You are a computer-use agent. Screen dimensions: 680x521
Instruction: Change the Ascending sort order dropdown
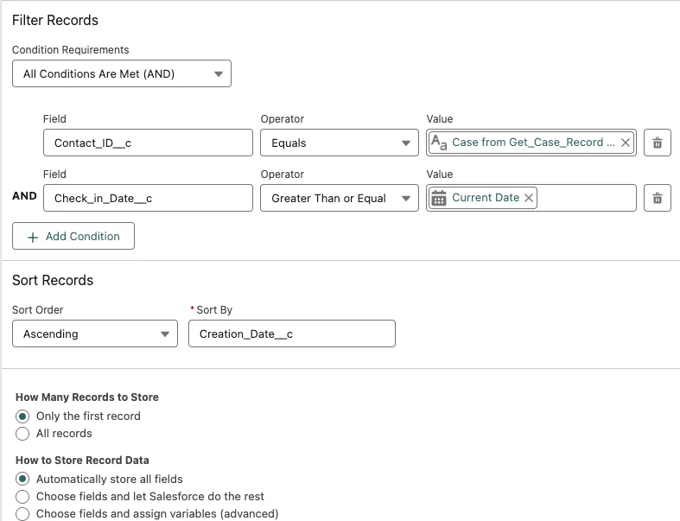(x=95, y=334)
